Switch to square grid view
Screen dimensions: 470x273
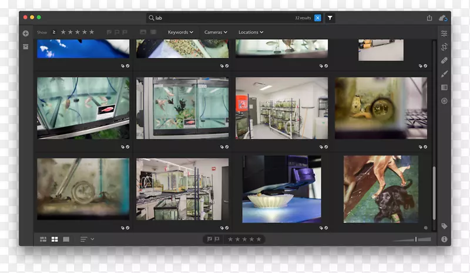coord(55,240)
